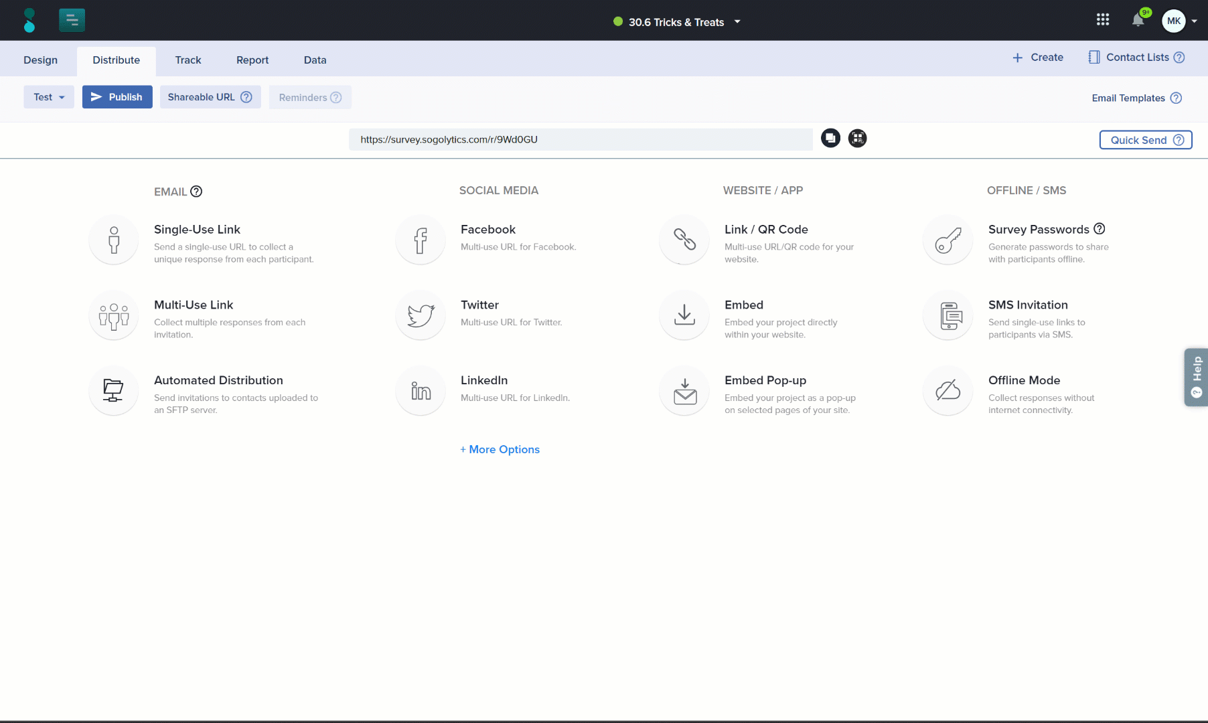This screenshot has height=723, width=1208.
Task: Copy the survey URL
Action: click(830, 138)
